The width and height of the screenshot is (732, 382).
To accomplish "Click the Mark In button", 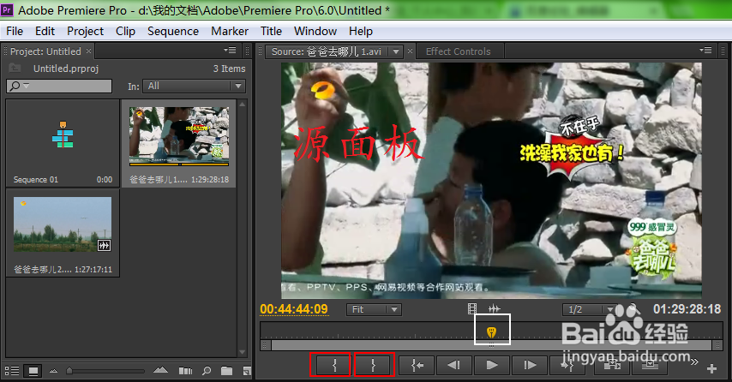I will [x=333, y=365].
